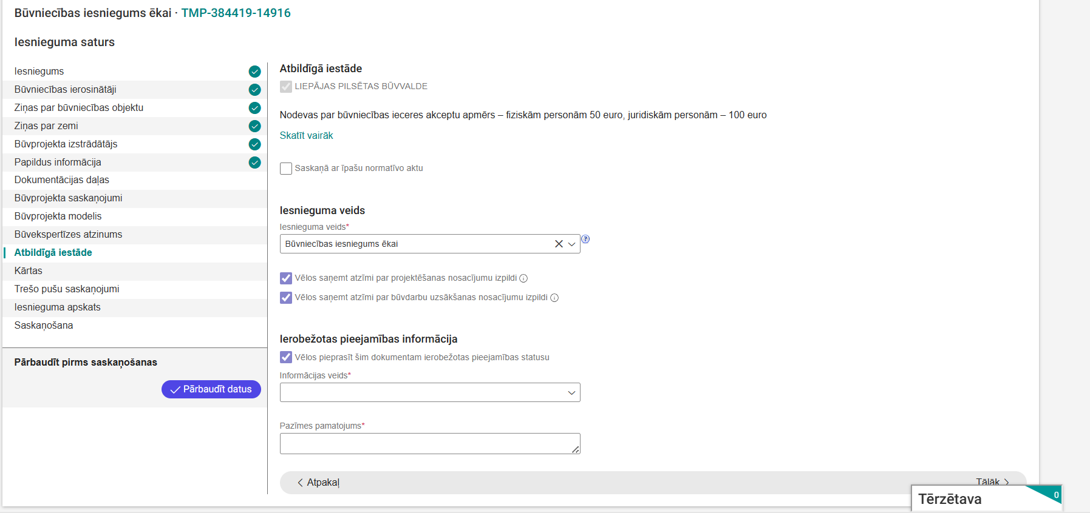1090x513 pixels.
Task: Click green checkmark beside Būvprojekta izstrādātājs
Action: coord(255,144)
